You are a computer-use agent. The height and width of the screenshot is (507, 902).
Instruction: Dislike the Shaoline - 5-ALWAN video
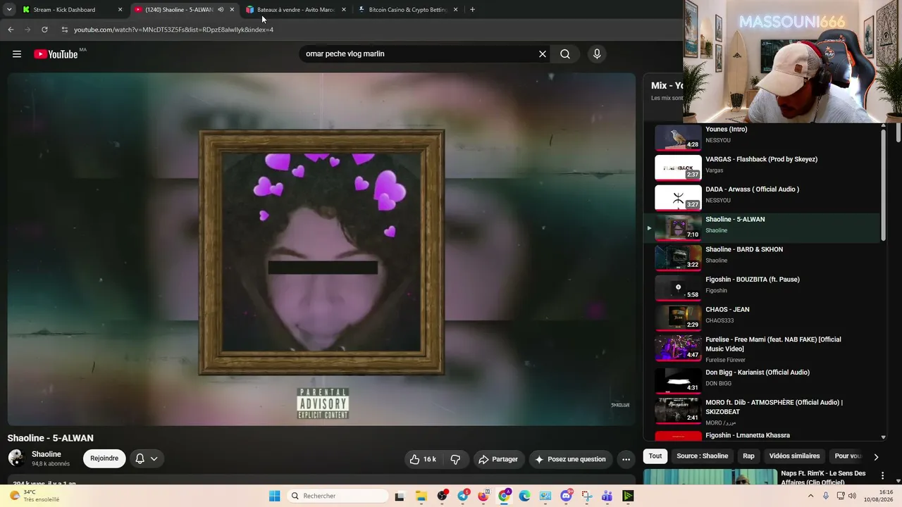point(455,459)
